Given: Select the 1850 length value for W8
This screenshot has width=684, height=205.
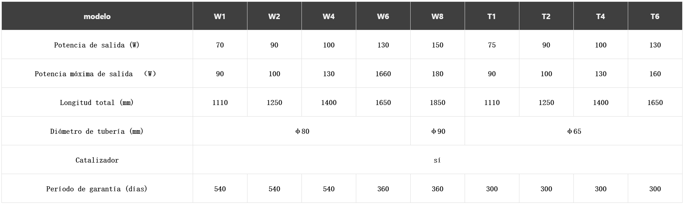Looking at the screenshot, I should click(x=438, y=102).
